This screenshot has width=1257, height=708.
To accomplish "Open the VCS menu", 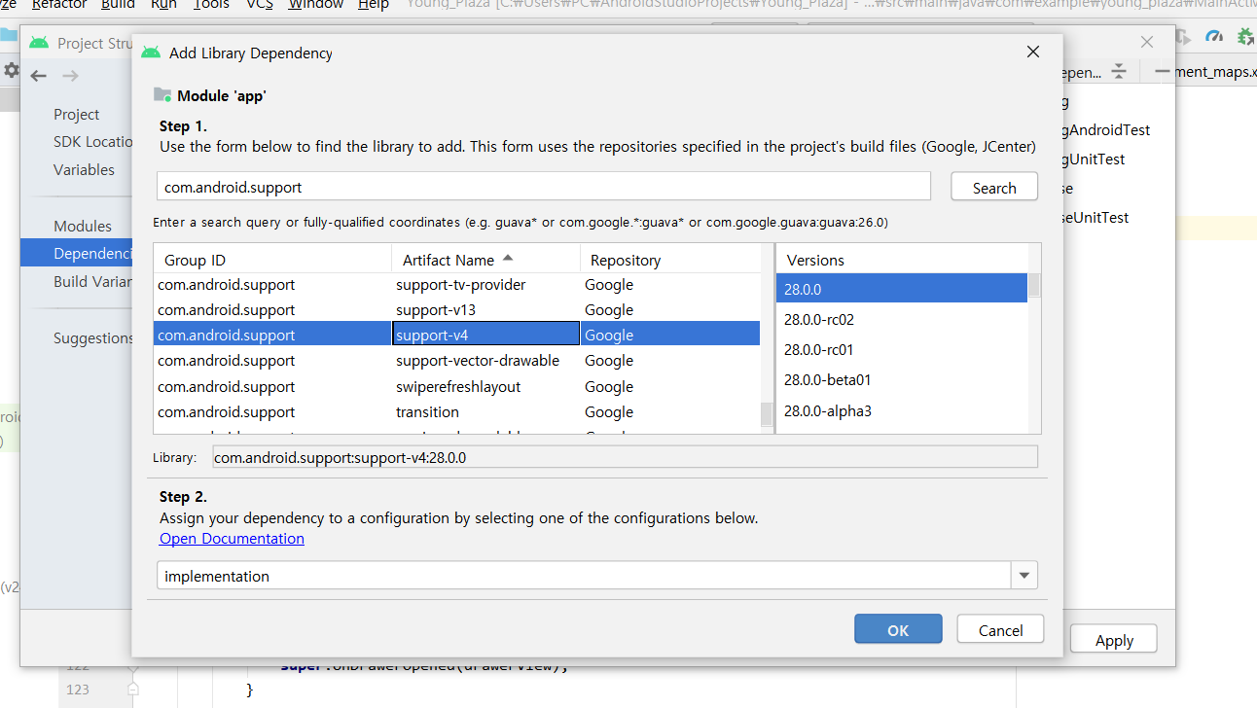I will (260, 5).
